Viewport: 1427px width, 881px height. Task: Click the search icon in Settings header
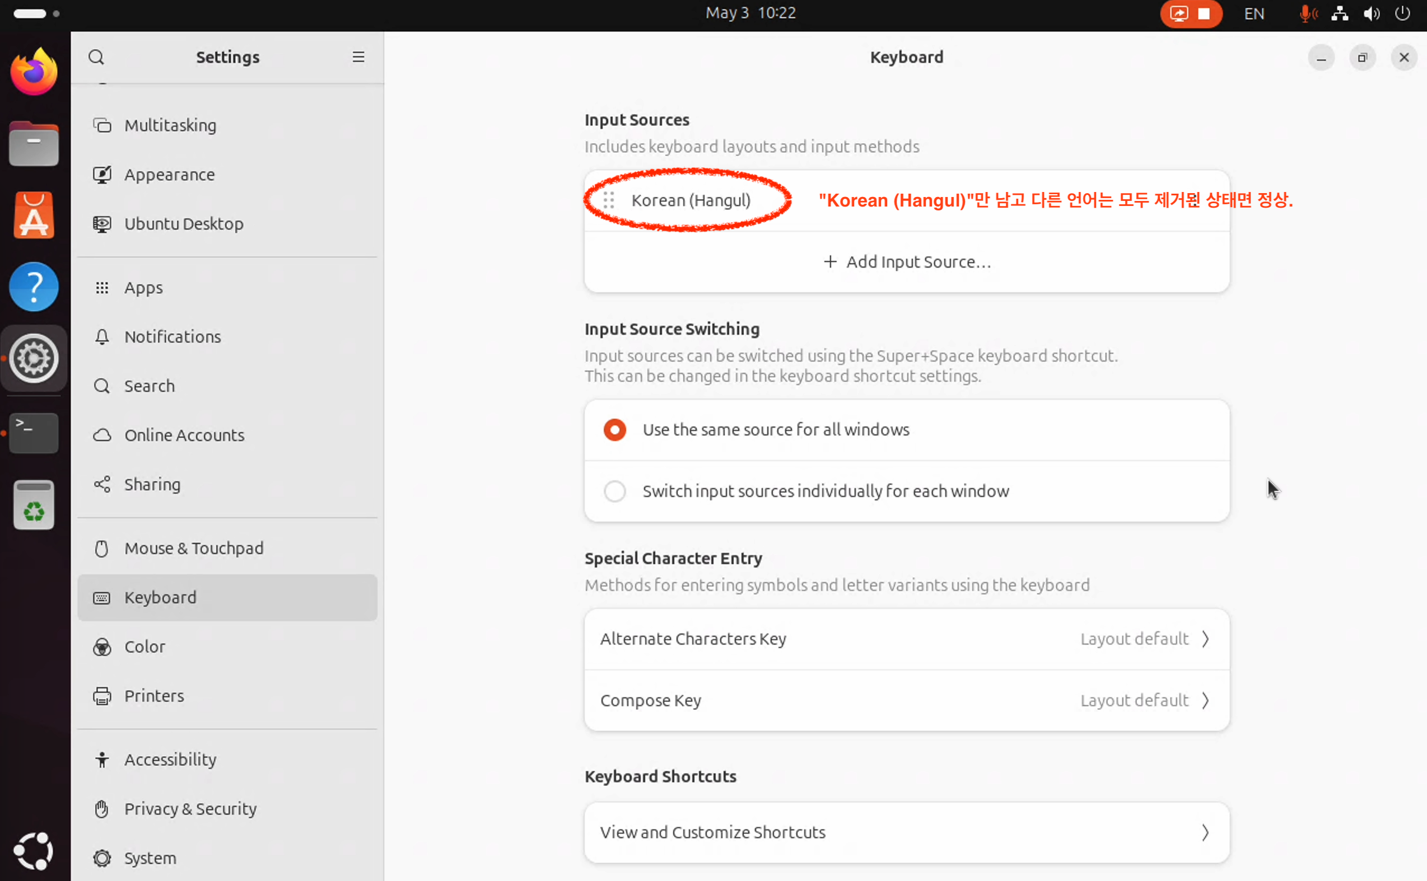tap(96, 57)
